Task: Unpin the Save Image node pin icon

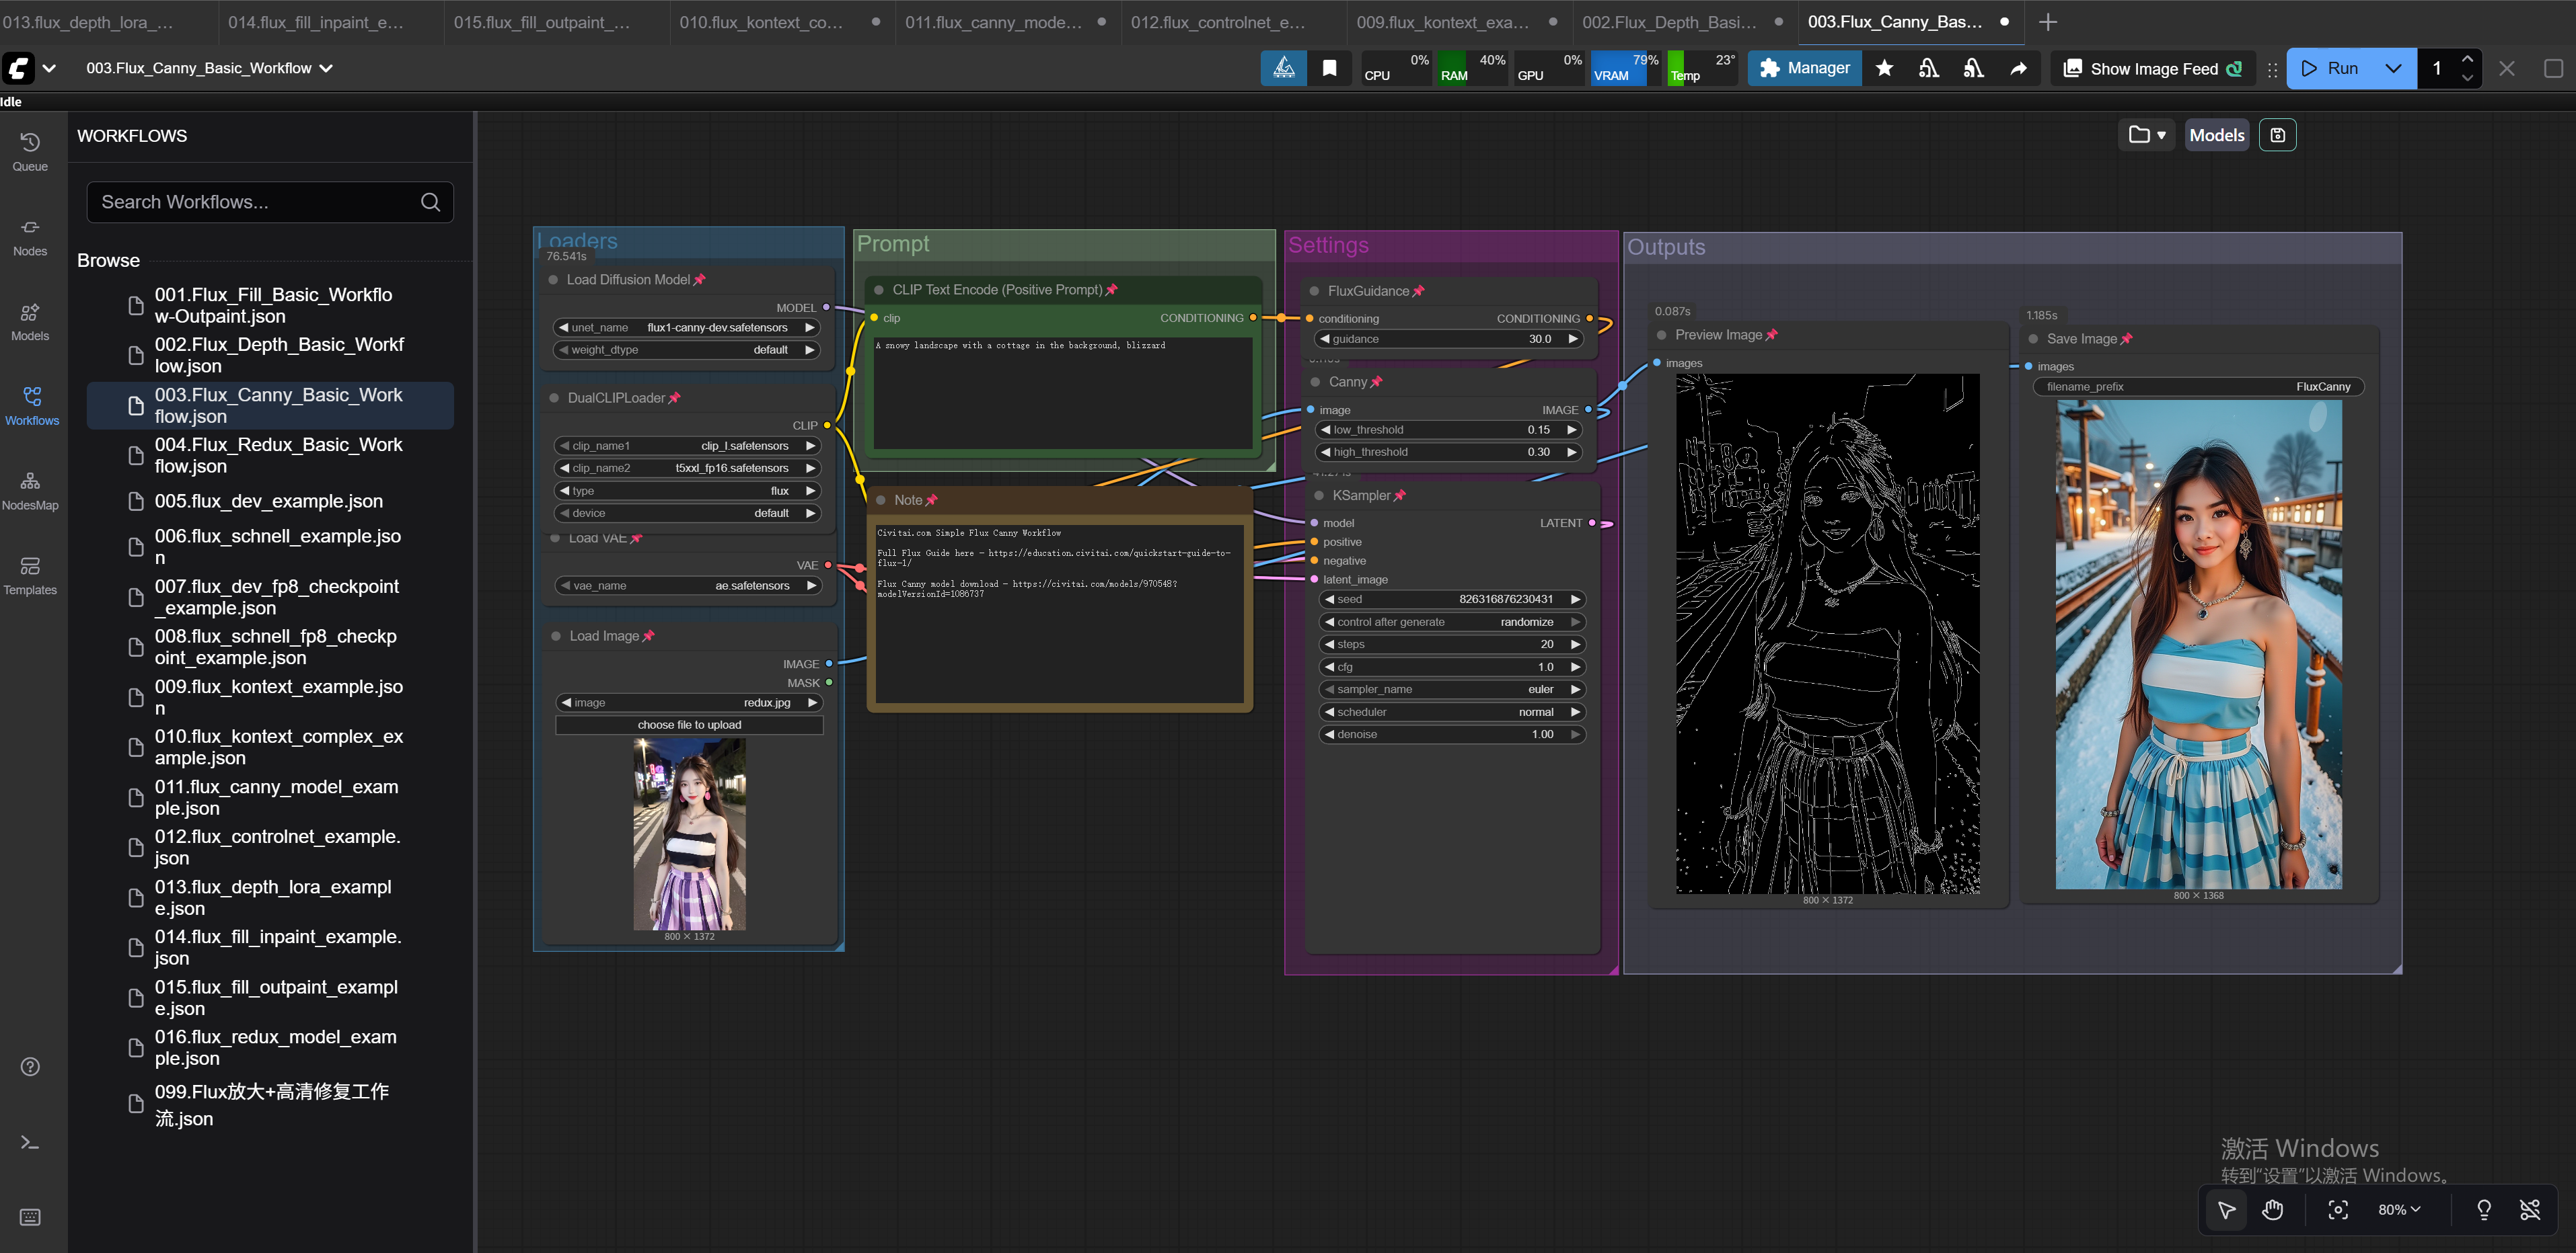Action: coord(2128,339)
